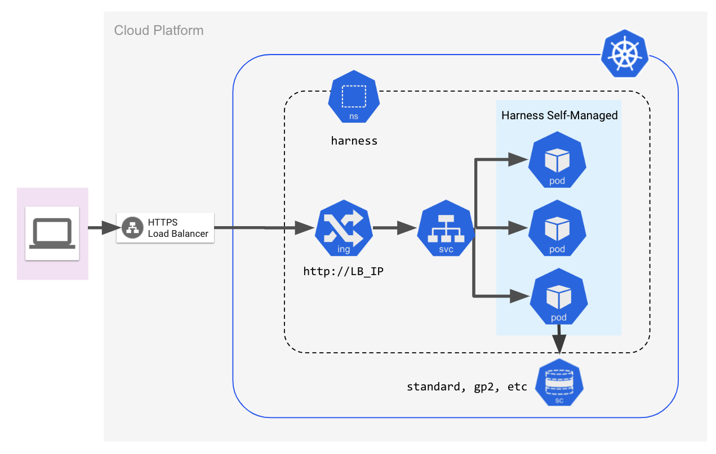Click the load balancer circular icon
This screenshot has width=716, height=454.
pyautogui.click(x=132, y=228)
